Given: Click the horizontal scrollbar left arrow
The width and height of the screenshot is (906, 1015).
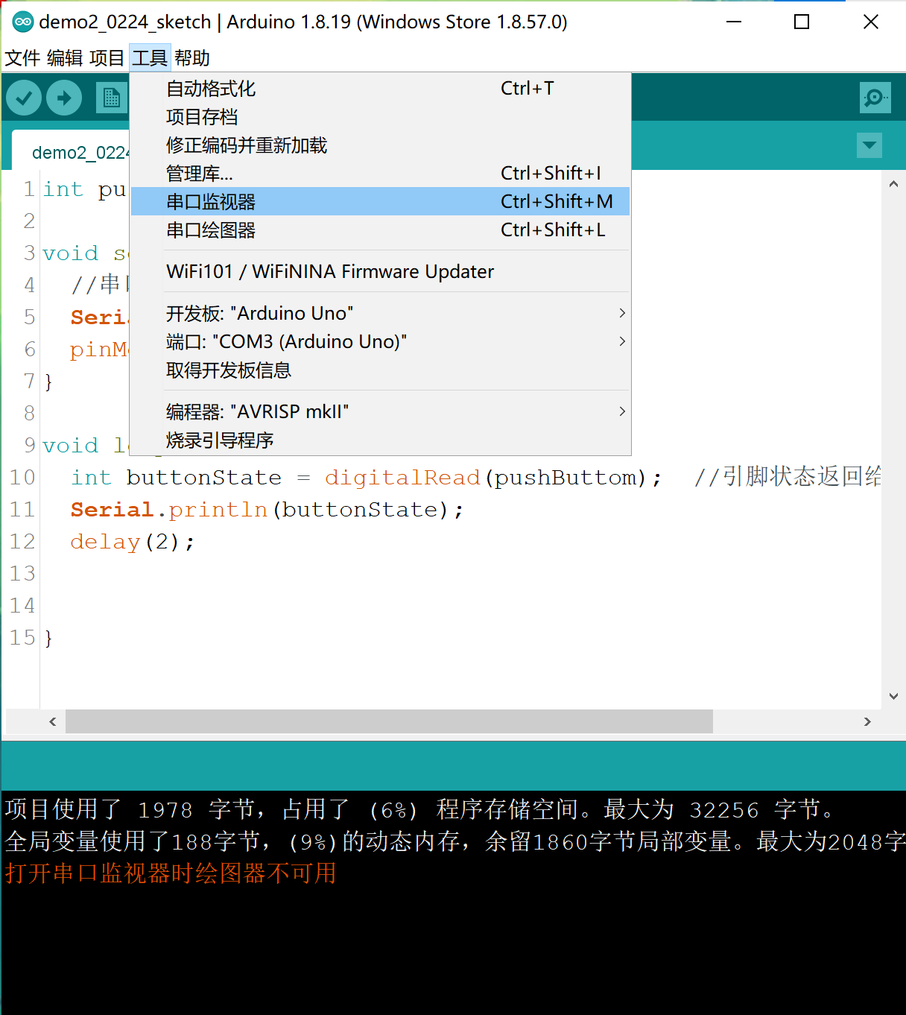Looking at the screenshot, I should pos(52,721).
